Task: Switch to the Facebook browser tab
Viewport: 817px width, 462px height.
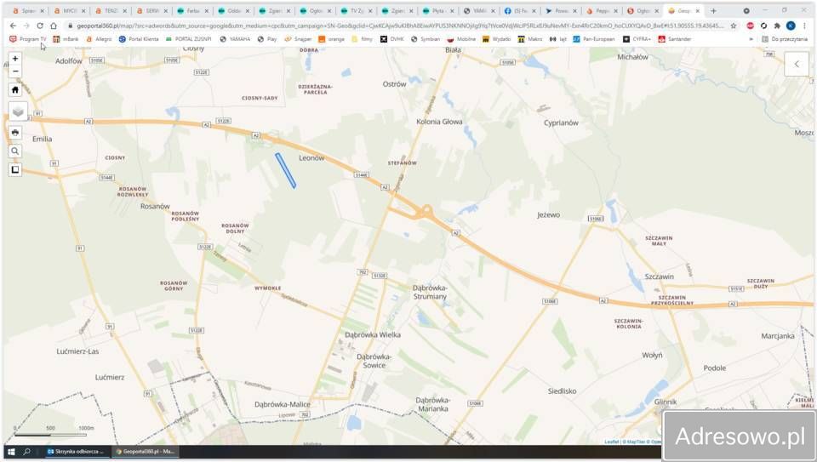Action: click(x=521, y=11)
